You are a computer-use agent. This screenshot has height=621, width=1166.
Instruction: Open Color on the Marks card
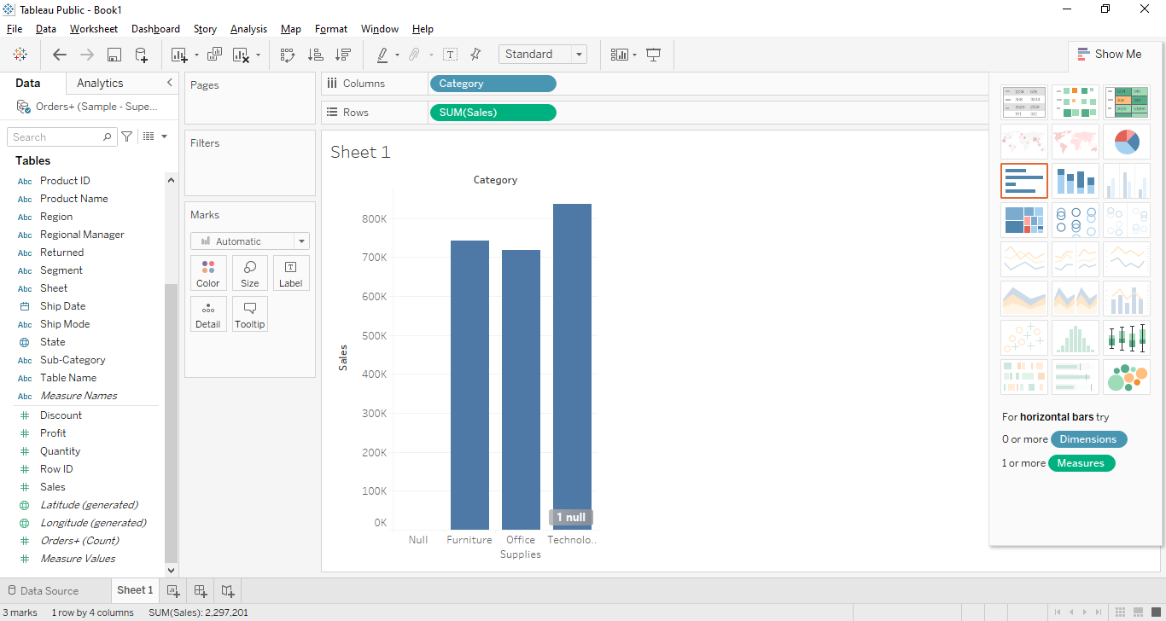(208, 273)
